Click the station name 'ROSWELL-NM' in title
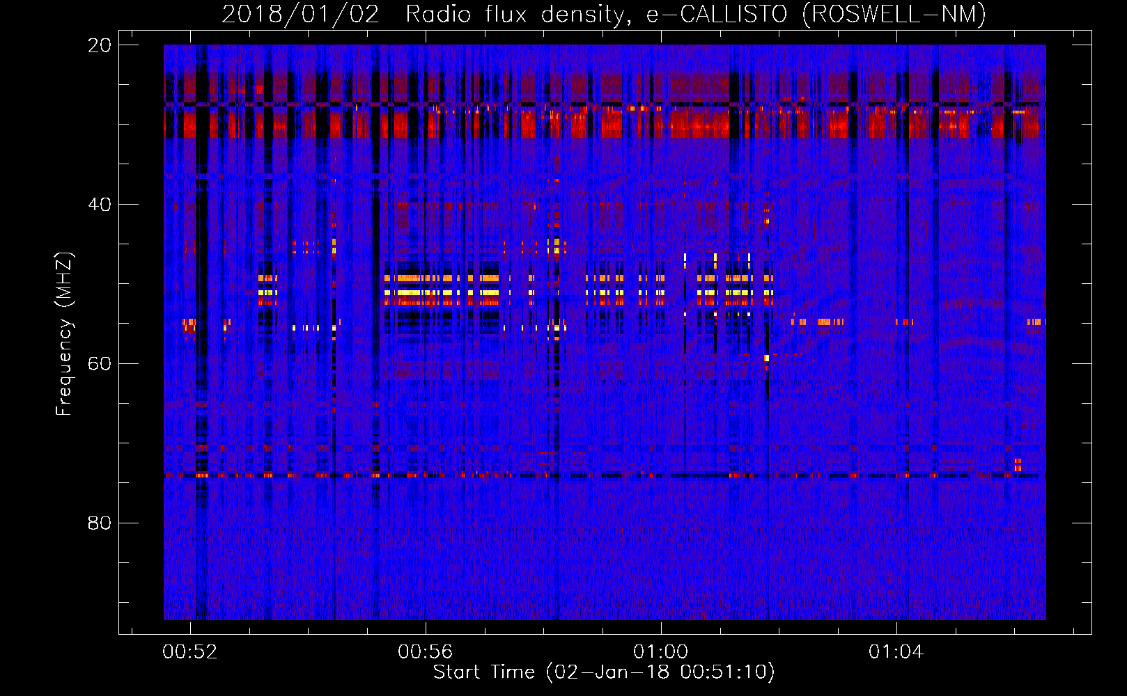 click(x=894, y=14)
